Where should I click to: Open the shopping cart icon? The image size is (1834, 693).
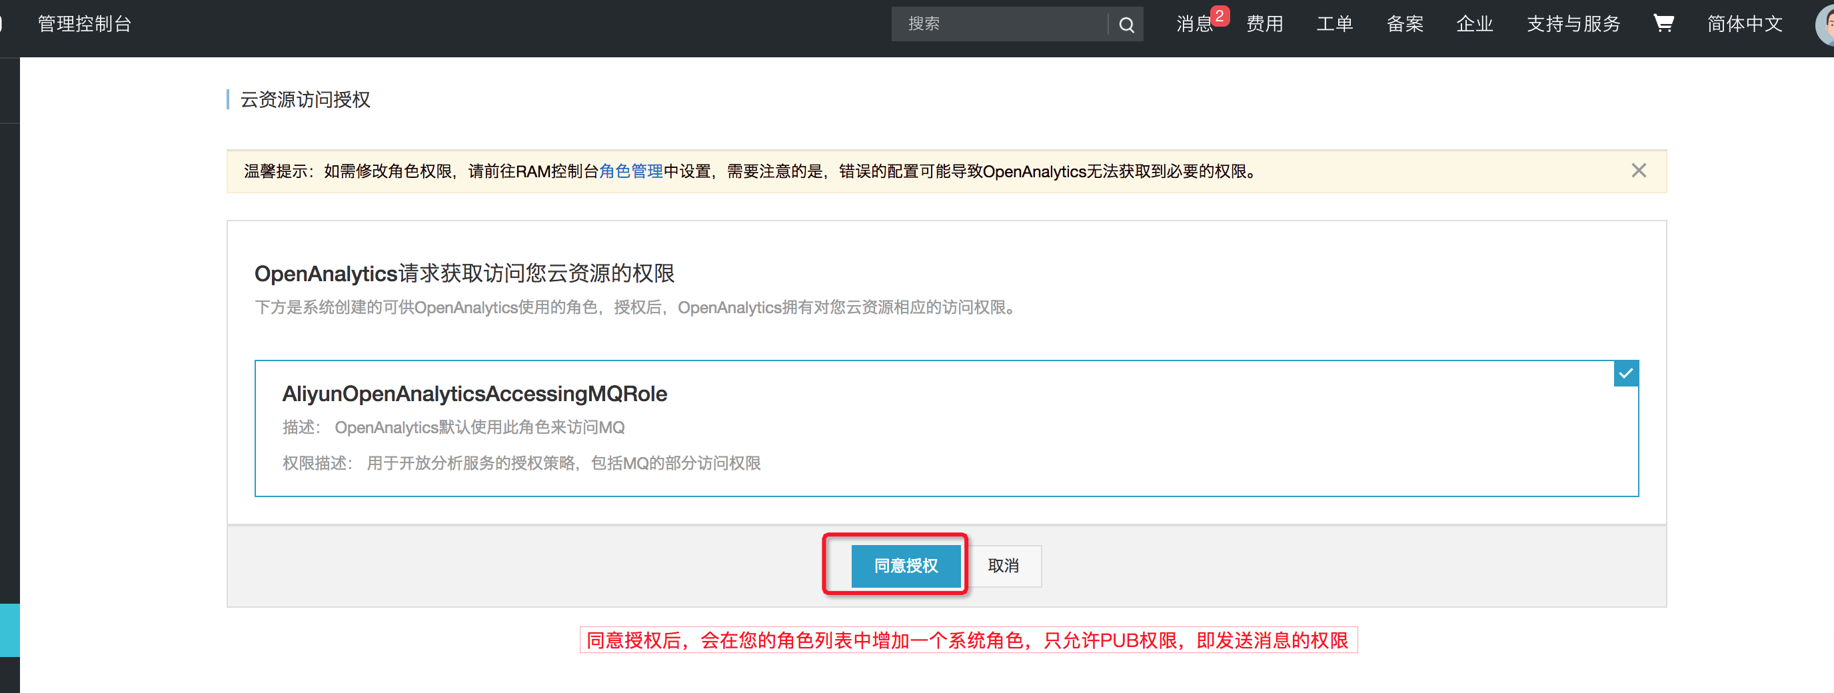[1663, 23]
